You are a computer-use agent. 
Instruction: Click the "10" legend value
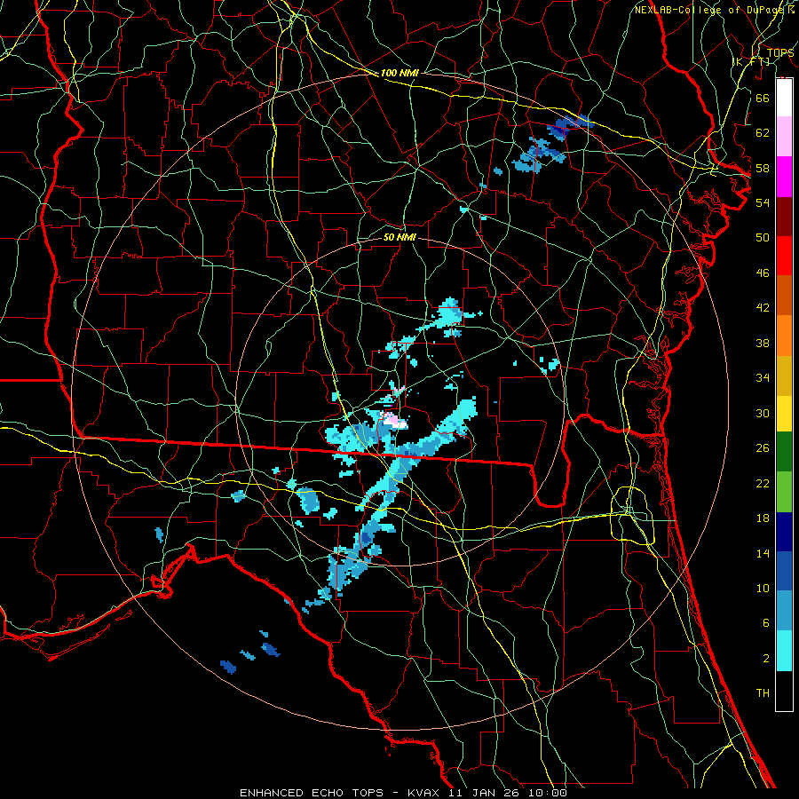(x=763, y=588)
